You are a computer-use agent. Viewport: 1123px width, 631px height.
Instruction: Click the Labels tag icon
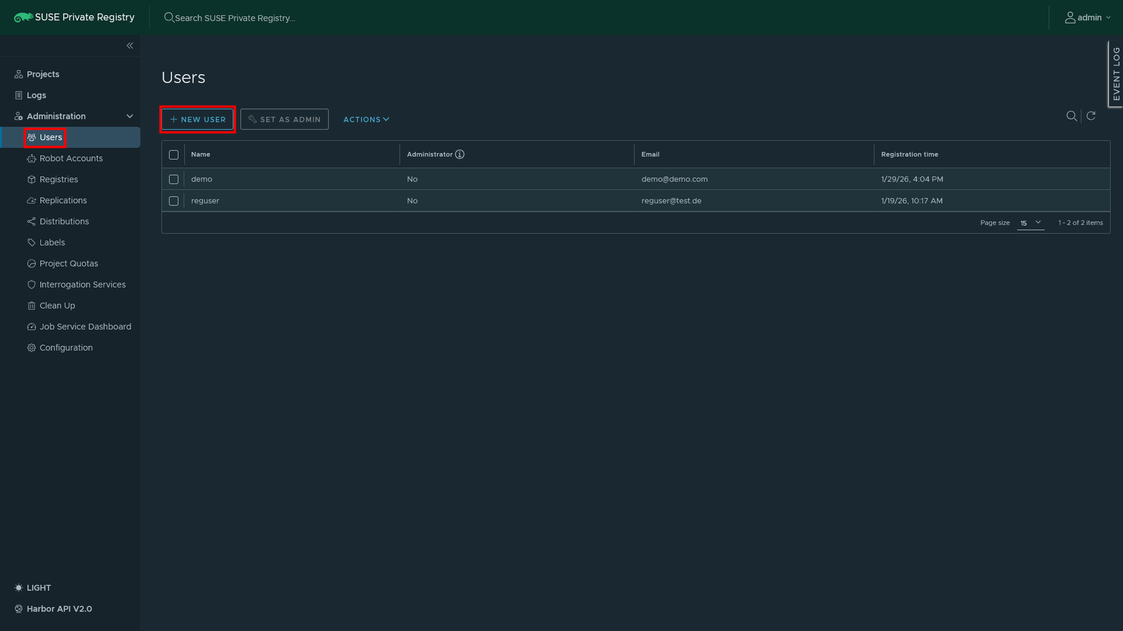point(32,242)
